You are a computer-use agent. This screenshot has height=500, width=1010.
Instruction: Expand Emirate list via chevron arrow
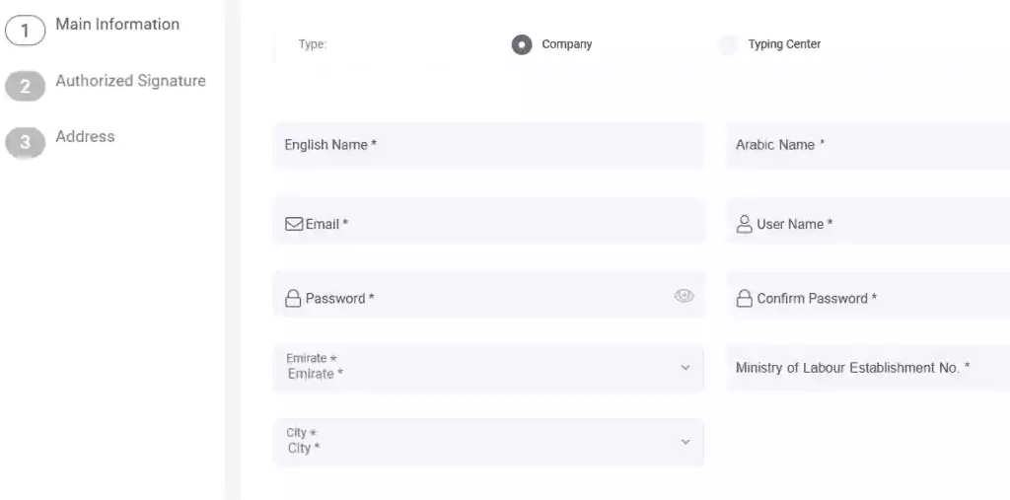(x=685, y=368)
